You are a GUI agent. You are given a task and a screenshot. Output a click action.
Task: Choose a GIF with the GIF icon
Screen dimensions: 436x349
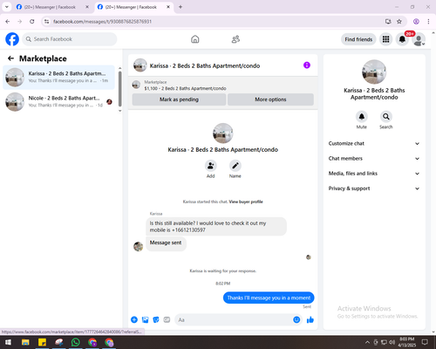(x=167, y=319)
